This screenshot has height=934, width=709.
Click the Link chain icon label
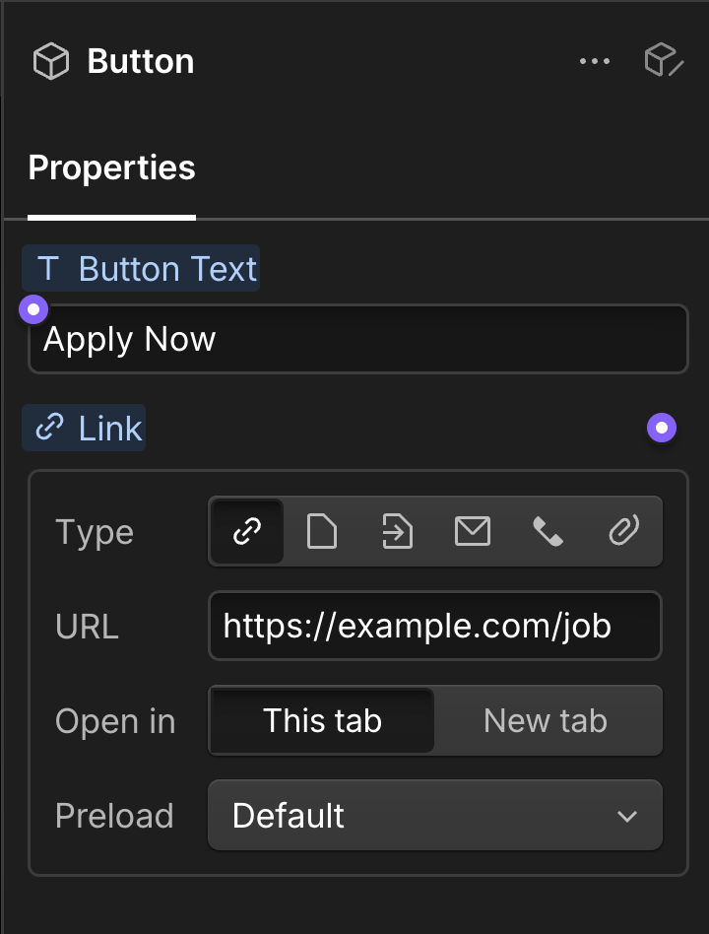pos(84,428)
